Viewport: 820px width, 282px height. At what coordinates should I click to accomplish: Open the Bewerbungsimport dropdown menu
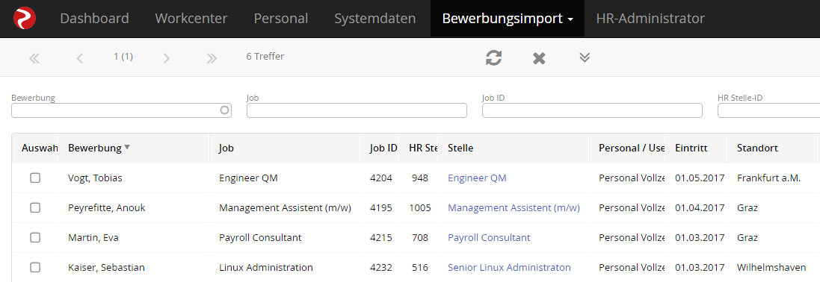coord(508,19)
